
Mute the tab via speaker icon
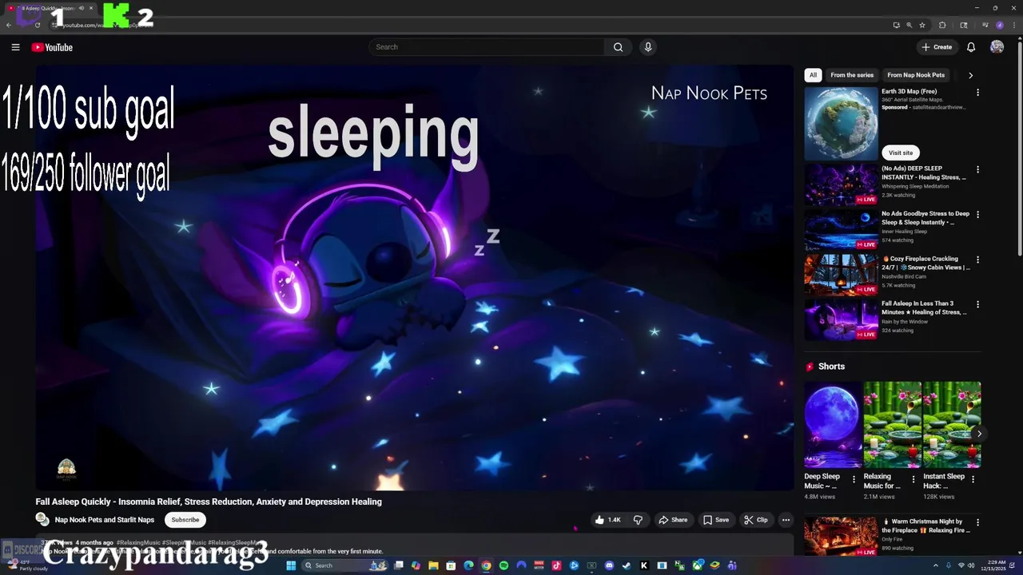point(82,8)
